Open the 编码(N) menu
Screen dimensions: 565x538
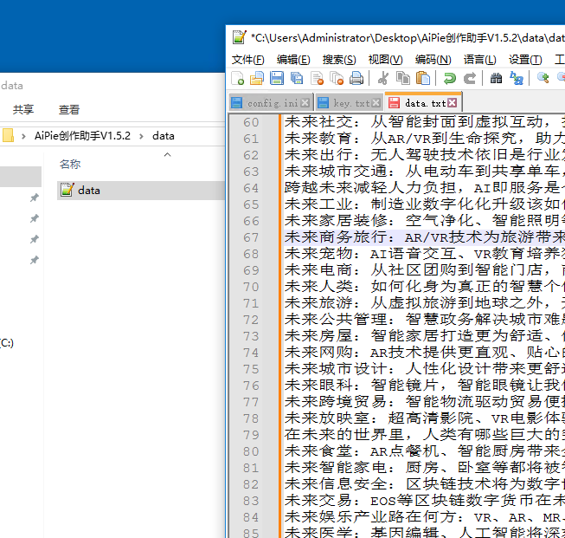[433, 60]
